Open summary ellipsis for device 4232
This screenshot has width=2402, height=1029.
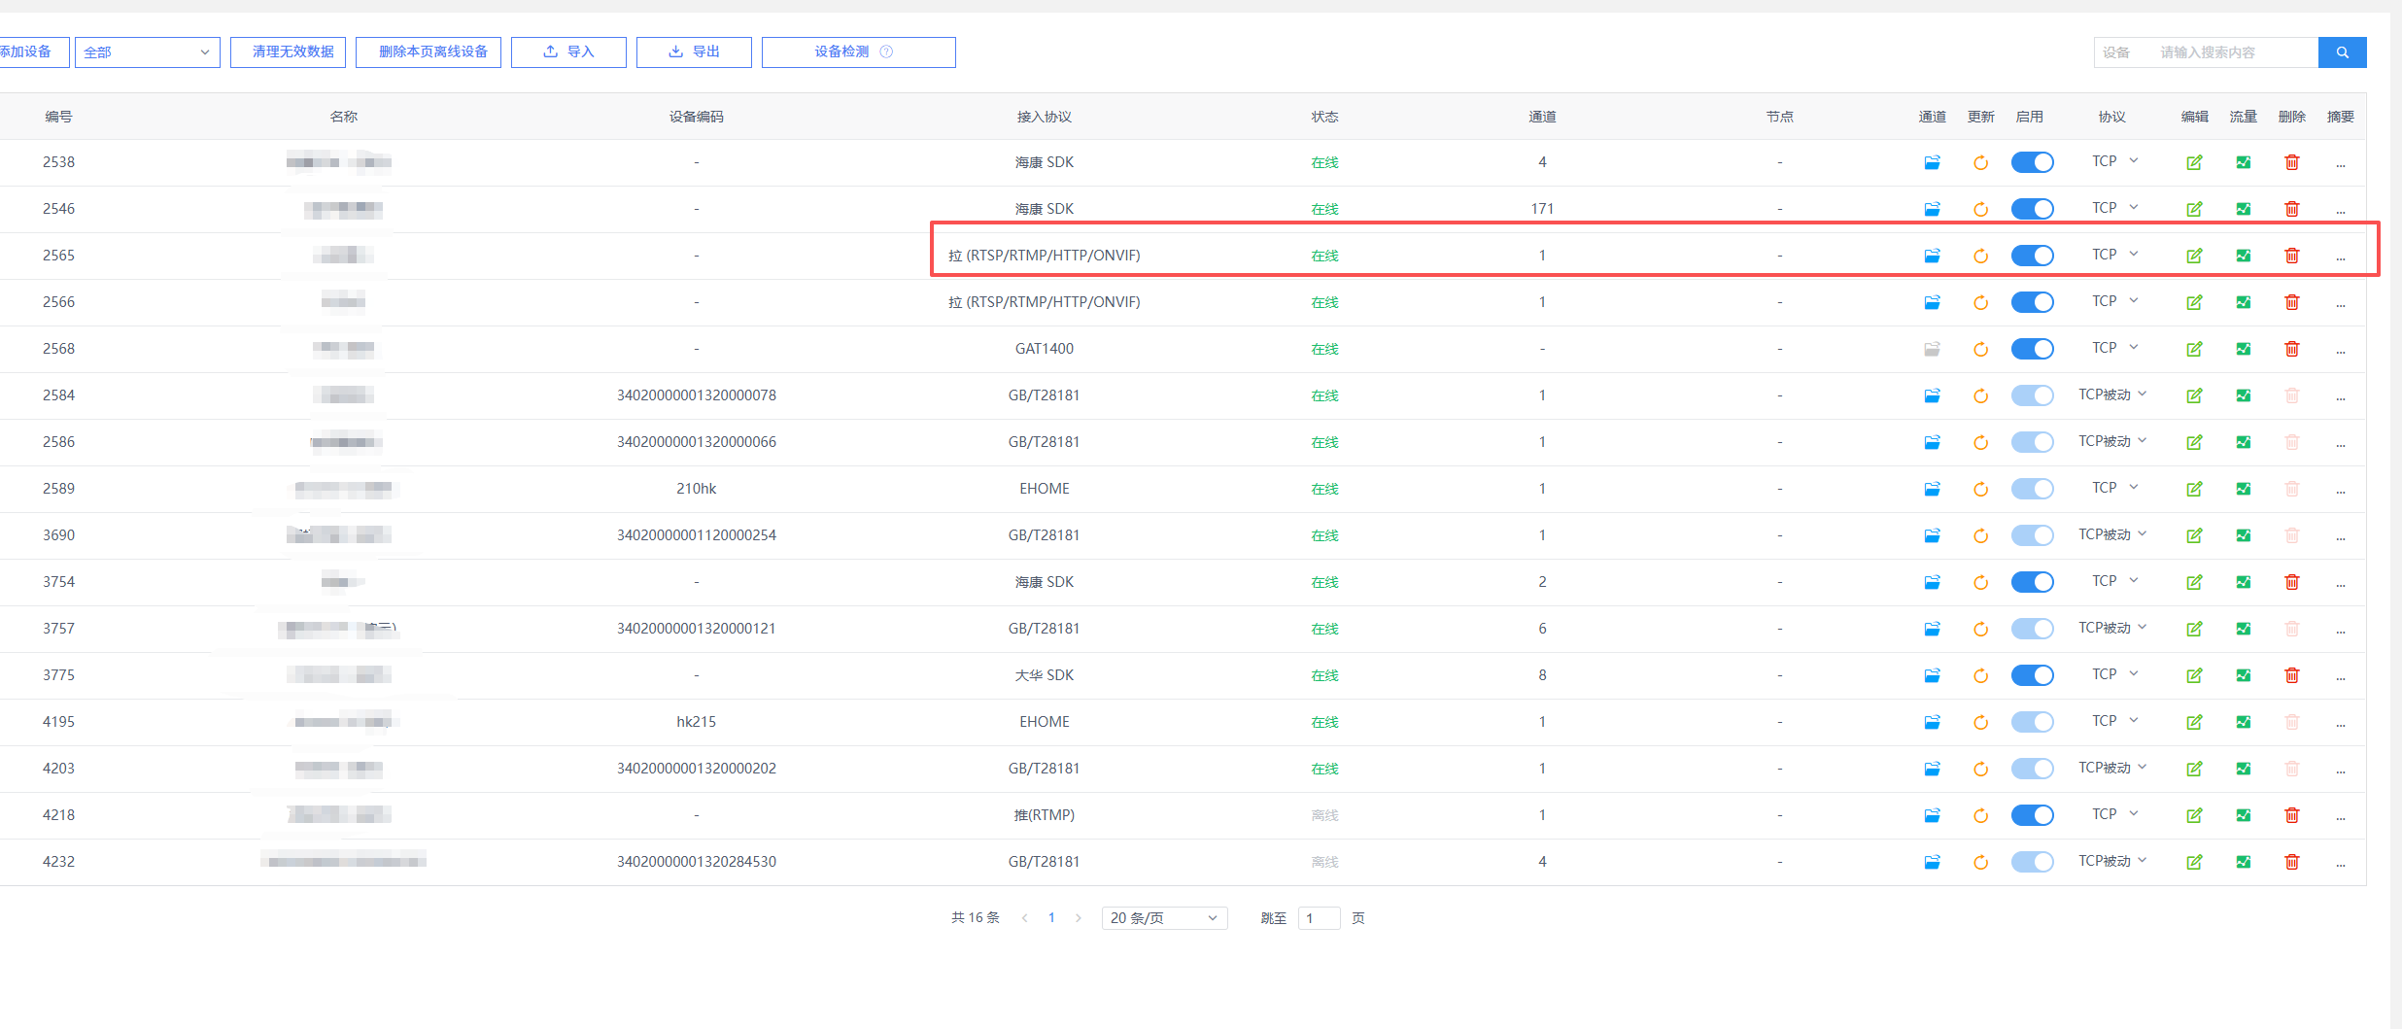click(x=2340, y=864)
